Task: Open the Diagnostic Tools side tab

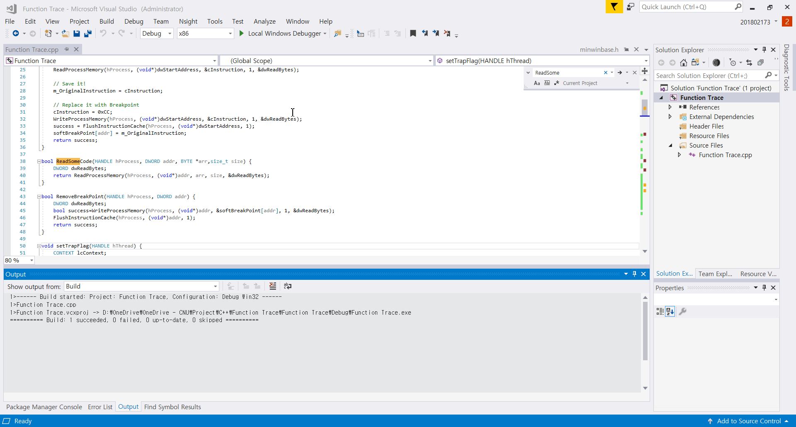Action: (x=786, y=67)
